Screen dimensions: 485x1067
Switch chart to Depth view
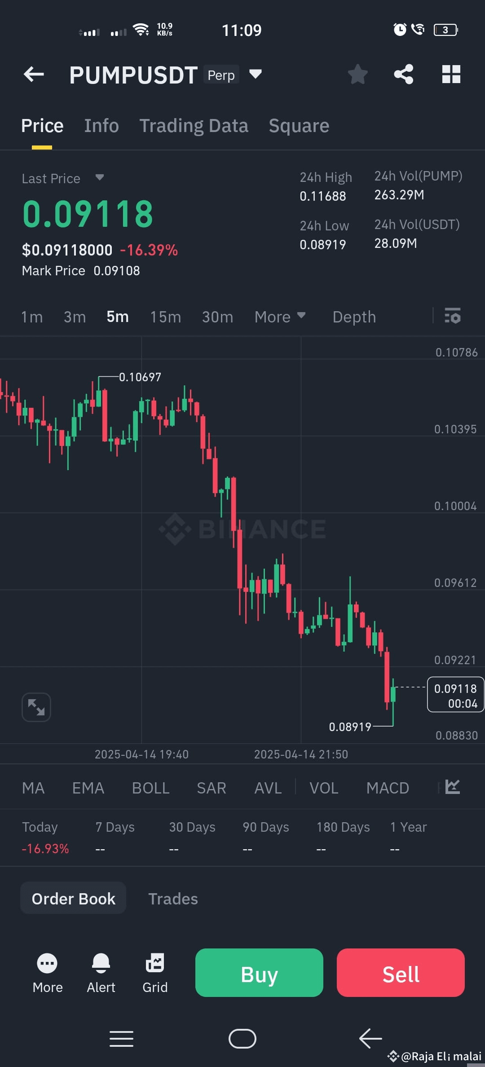354,317
